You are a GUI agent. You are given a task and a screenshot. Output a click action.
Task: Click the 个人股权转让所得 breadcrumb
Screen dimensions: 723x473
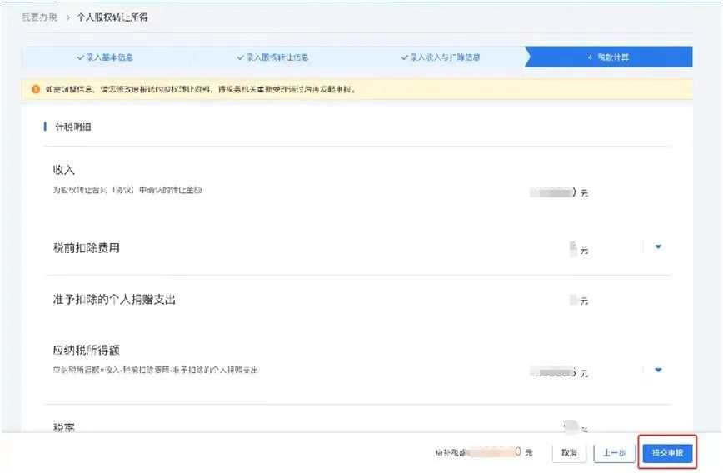112,17
